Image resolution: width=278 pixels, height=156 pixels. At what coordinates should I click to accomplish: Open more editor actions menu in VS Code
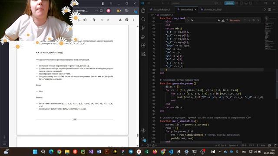point(274,10)
